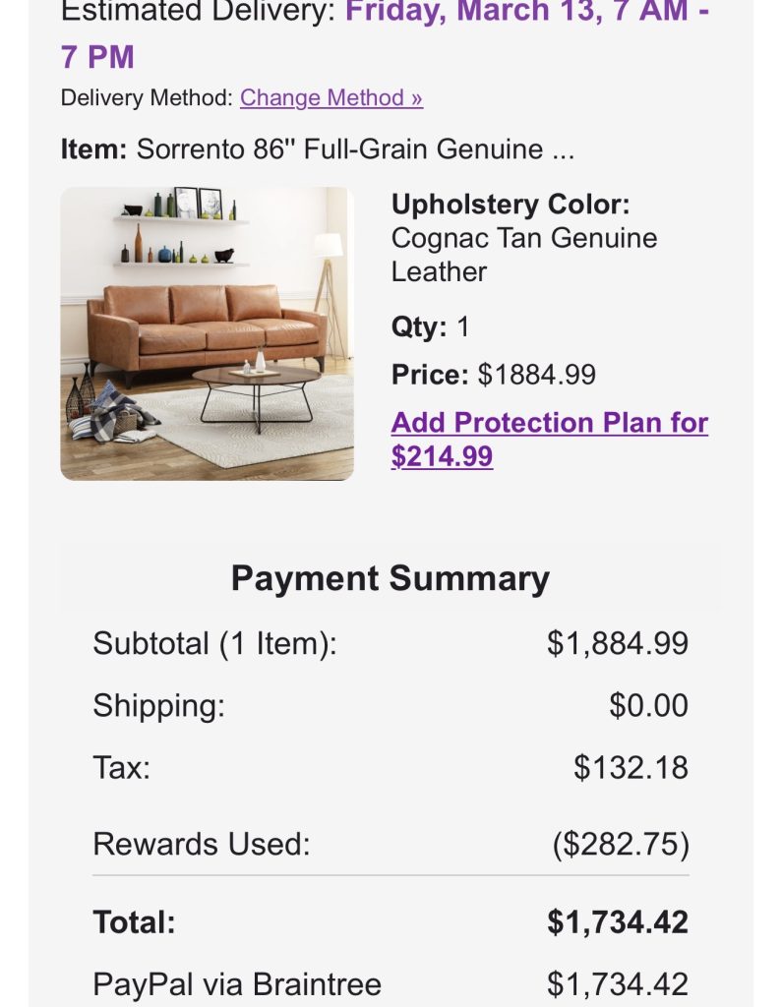Click the Upholstery Color label
Screen dimensions: 782x1007
point(510,205)
